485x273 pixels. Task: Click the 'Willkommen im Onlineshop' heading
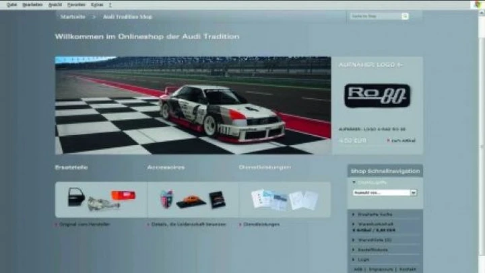click(x=147, y=36)
